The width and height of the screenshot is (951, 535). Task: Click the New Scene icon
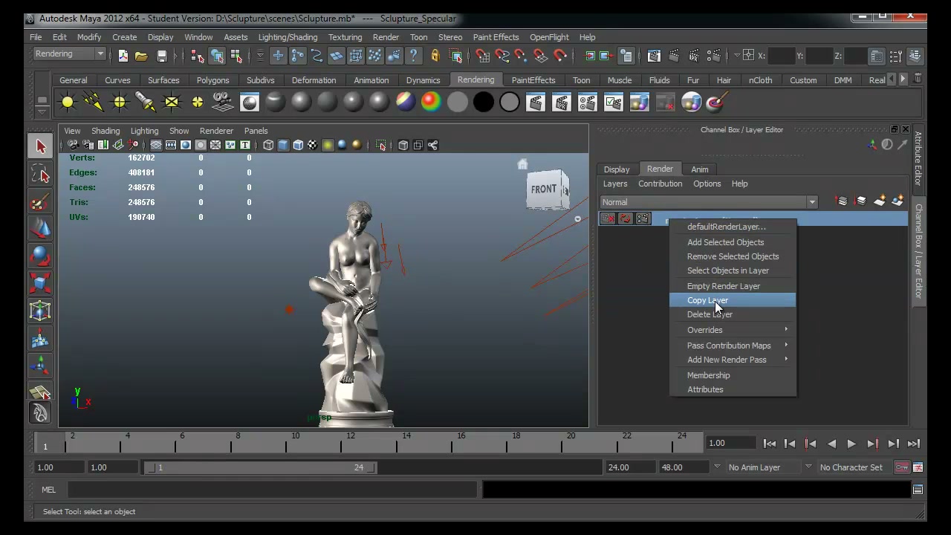(123, 56)
